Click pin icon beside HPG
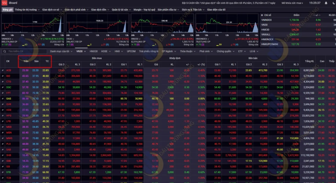The image size is (336, 183). click(3, 115)
